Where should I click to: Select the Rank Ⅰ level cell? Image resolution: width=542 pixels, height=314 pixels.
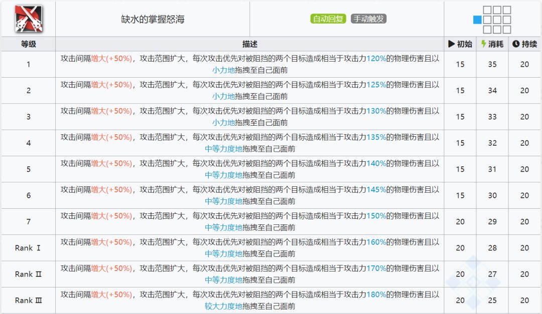coord(28,248)
